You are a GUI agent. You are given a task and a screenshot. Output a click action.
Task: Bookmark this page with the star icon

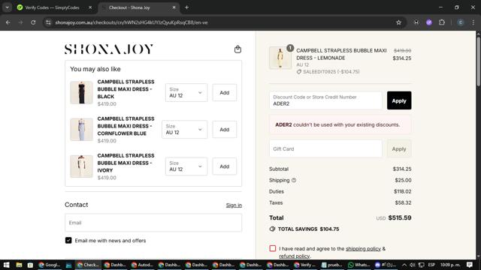pyautogui.click(x=398, y=22)
